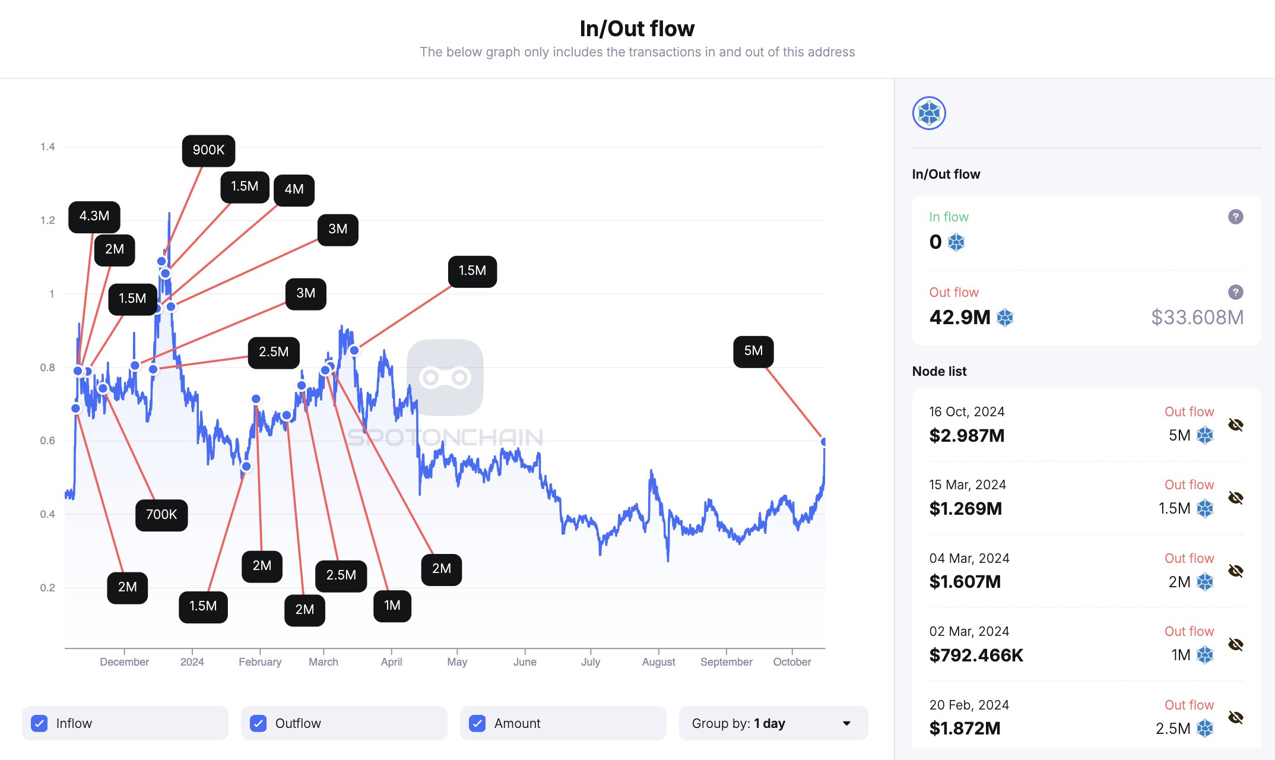
Task: Click the token logo icon atop the side panel
Action: click(929, 113)
